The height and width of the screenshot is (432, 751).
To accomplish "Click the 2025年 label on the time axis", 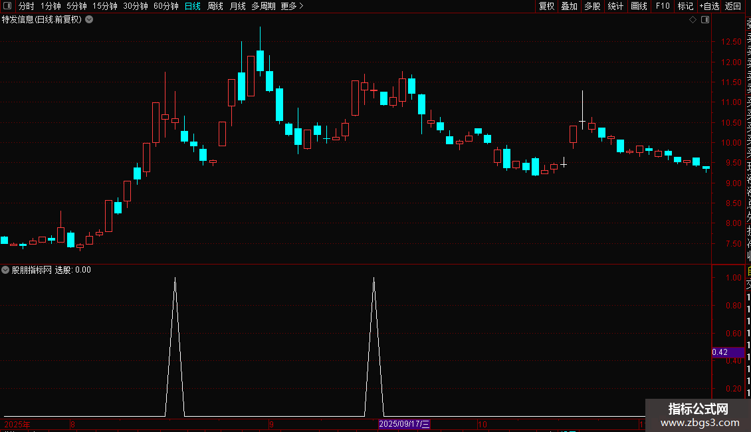I will (x=17, y=424).
